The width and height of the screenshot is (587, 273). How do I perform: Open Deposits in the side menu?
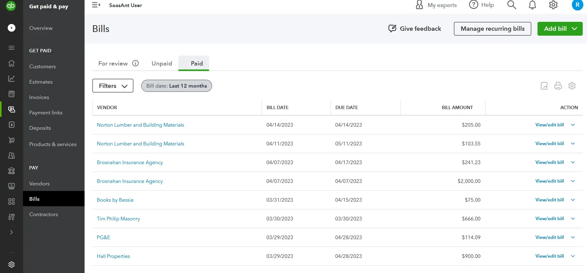[x=40, y=128]
